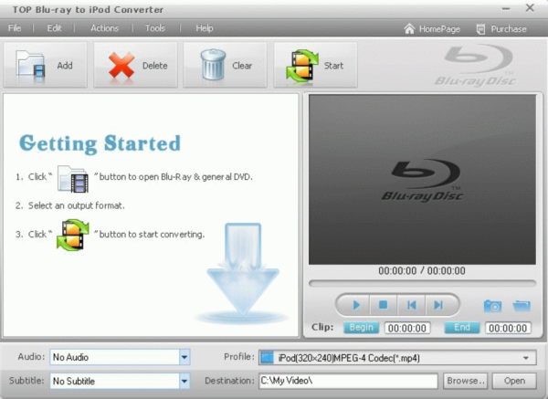Open the Profile format dropdown
The image size is (548, 399).
point(397,358)
